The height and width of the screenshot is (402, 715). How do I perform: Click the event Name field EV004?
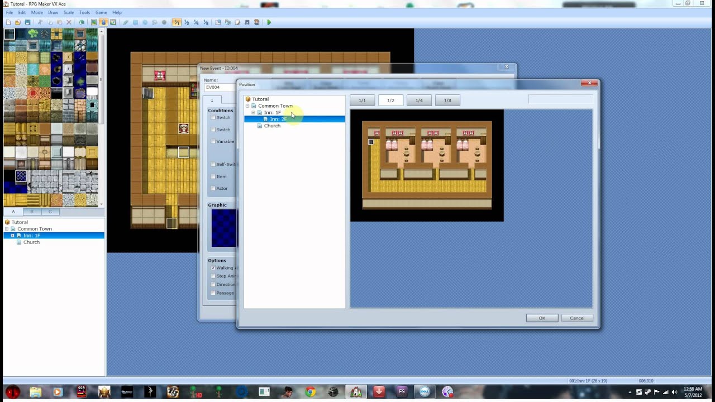tap(220, 87)
